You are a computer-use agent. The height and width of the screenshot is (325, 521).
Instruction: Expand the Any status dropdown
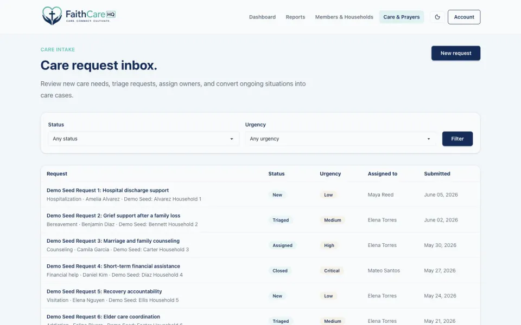[143, 139]
